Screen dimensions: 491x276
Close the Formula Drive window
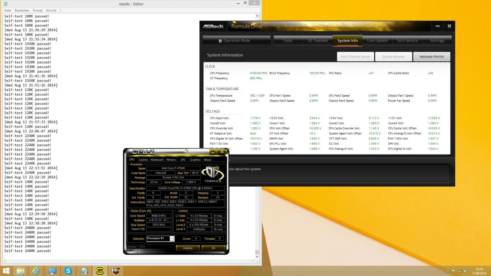pyautogui.click(x=449, y=26)
